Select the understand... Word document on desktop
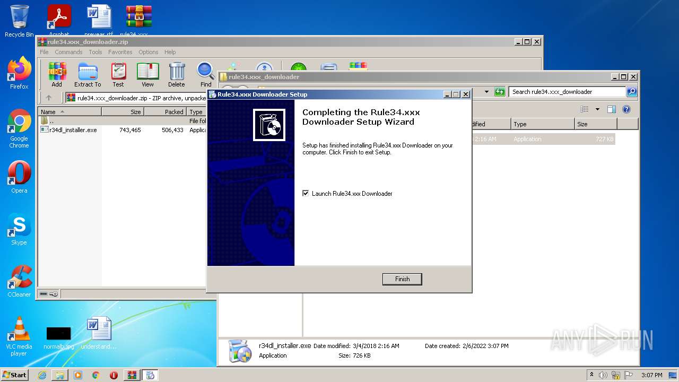 click(99, 333)
